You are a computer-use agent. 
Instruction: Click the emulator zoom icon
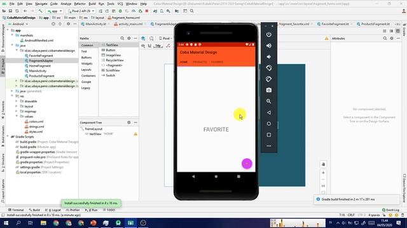point(268,101)
